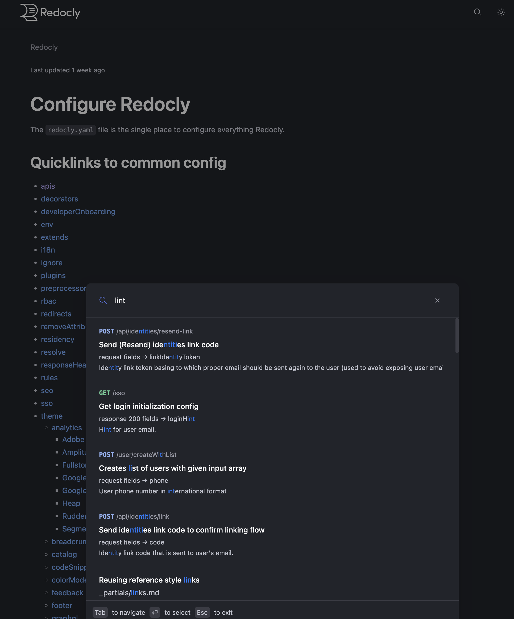Open result 'Send (Resend) identities link code'
Image resolution: width=514 pixels, height=619 pixels.
tap(159, 345)
